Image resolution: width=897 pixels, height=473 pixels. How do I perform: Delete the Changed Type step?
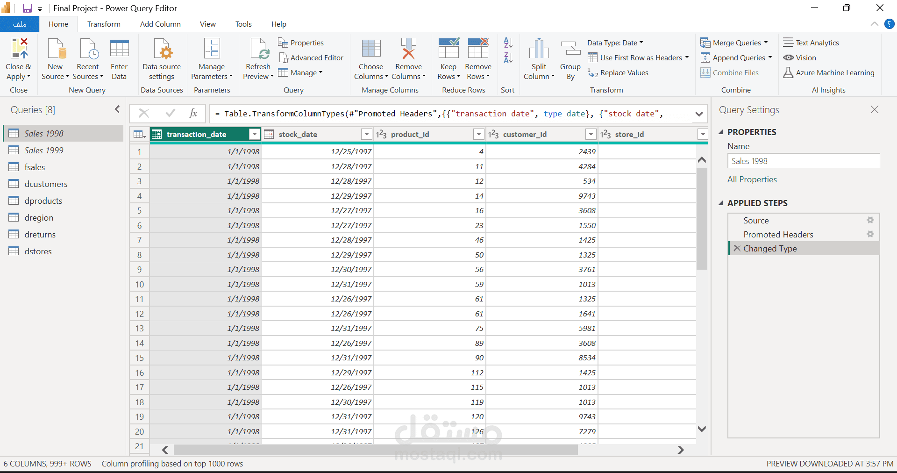point(737,248)
